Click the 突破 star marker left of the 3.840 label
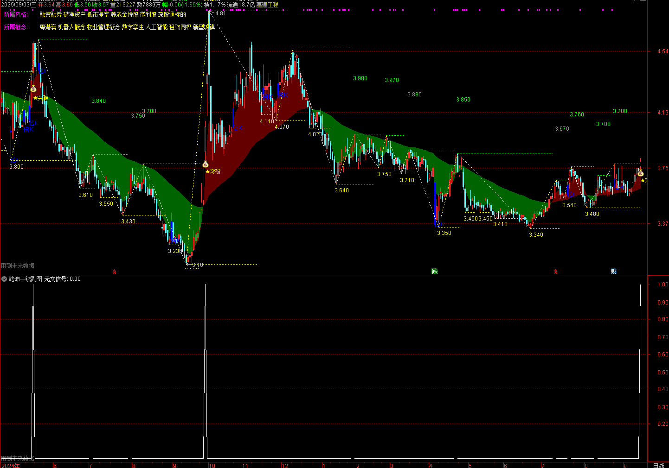The width and height of the screenshot is (669, 468). pyautogui.click(x=41, y=98)
